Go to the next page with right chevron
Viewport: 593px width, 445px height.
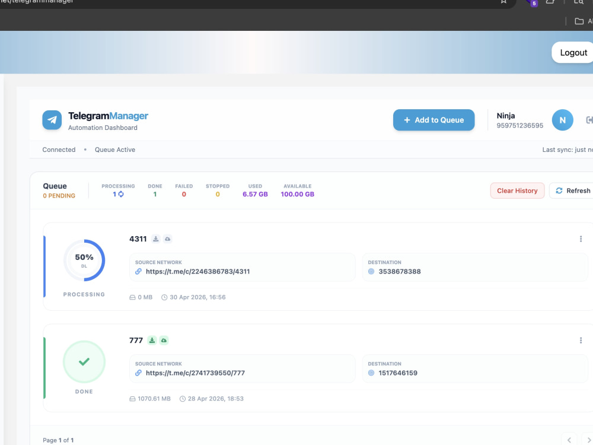tap(588, 440)
